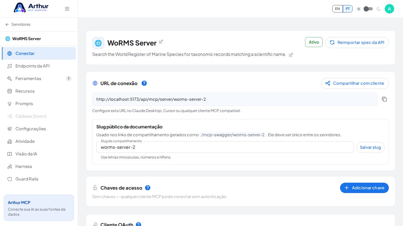This screenshot has width=403, height=226.
Task: Show help for Cliente OAuth
Action: tap(139, 224)
